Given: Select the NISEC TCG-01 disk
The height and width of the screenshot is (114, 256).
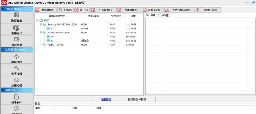Looking at the screenshot, I should point(55,45).
